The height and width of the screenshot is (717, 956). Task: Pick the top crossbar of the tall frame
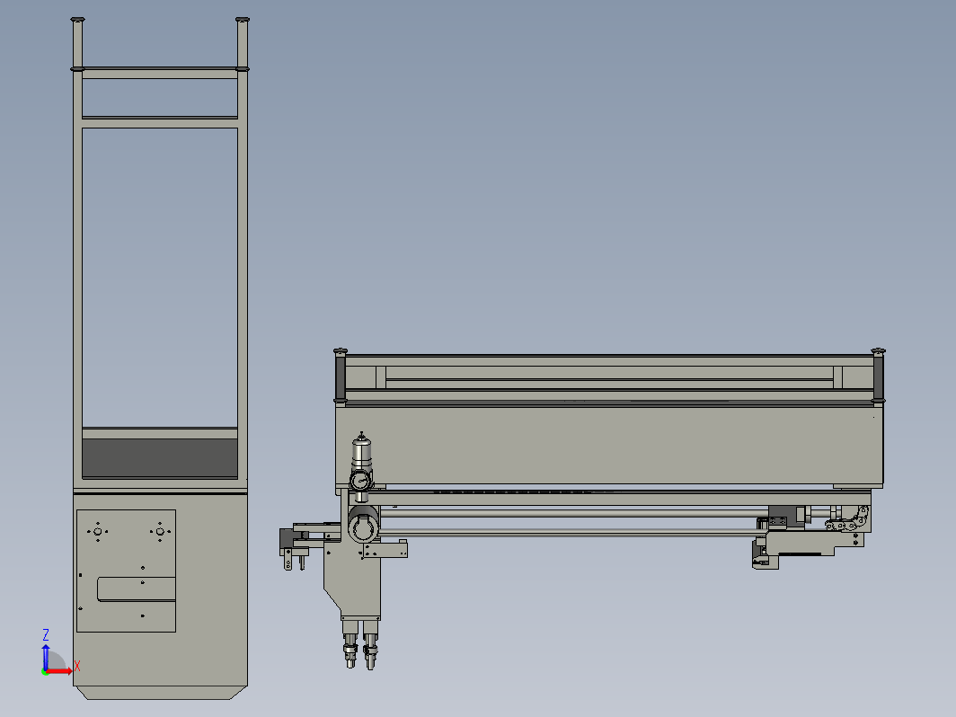pyautogui.click(x=160, y=73)
